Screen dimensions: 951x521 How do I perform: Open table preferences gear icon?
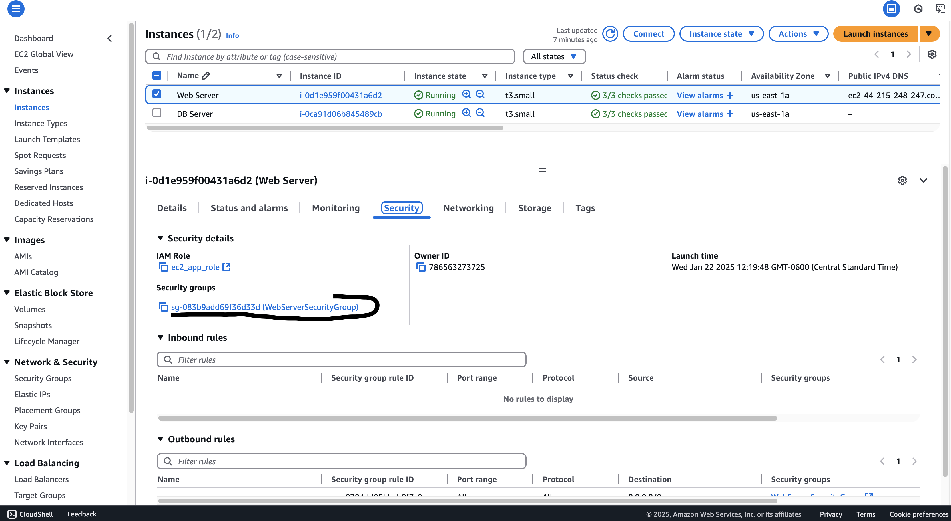pos(932,54)
